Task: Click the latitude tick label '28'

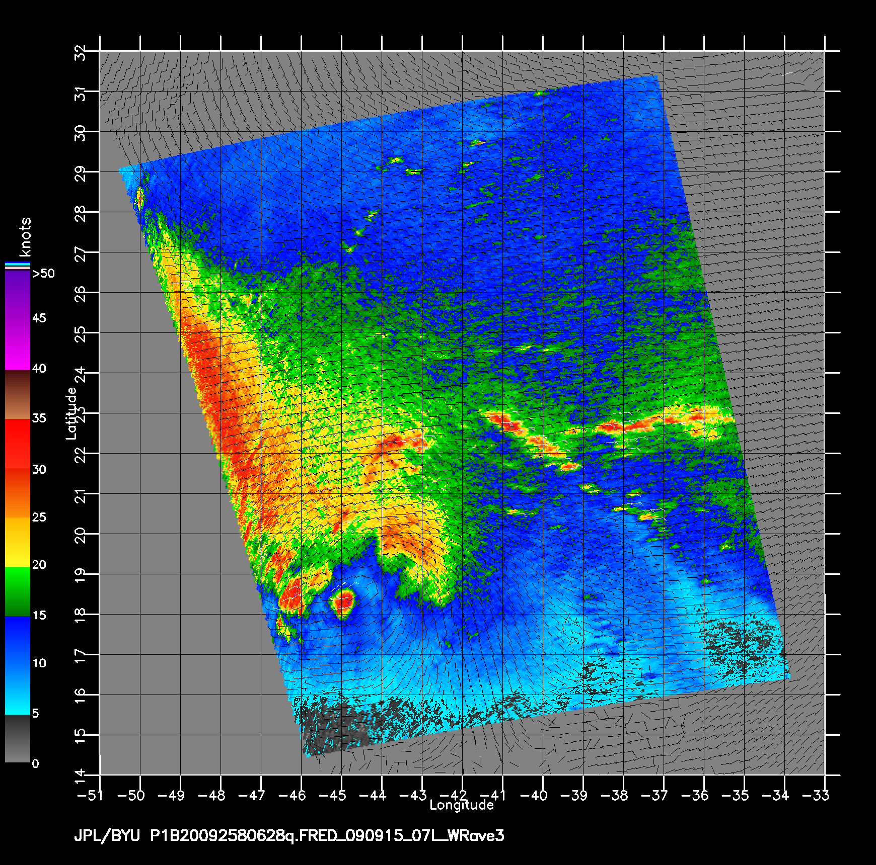Action: [81, 214]
